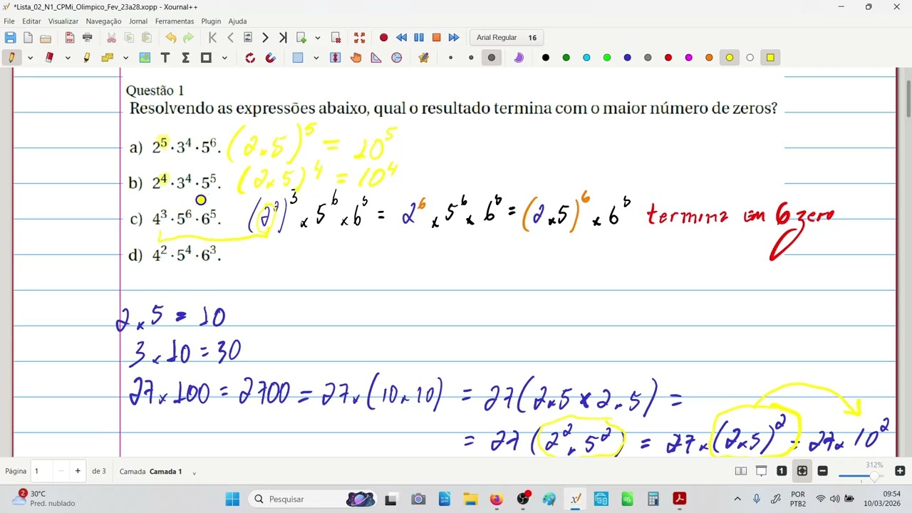The width and height of the screenshot is (912, 513).
Task: Toggle paired pages view
Action: [x=741, y=471]
